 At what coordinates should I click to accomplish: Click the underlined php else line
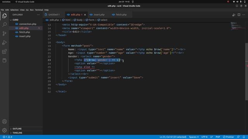click(x=84, y=67)
